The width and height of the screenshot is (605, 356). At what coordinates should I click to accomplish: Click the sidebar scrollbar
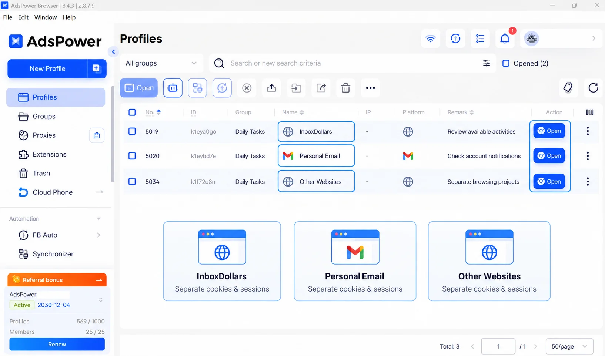point(113,134)
